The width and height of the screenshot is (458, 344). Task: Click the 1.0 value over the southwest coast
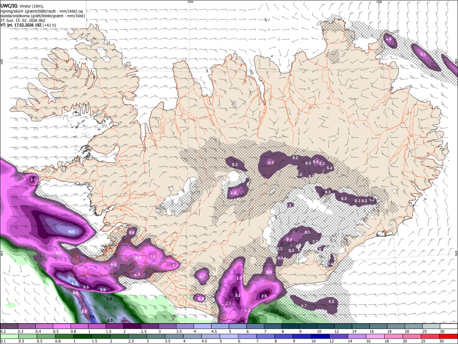pos(154,257)
